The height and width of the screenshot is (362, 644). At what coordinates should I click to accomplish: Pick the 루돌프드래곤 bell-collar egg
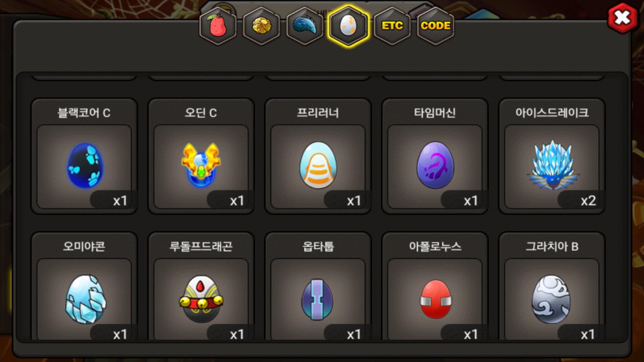(201, 299)
